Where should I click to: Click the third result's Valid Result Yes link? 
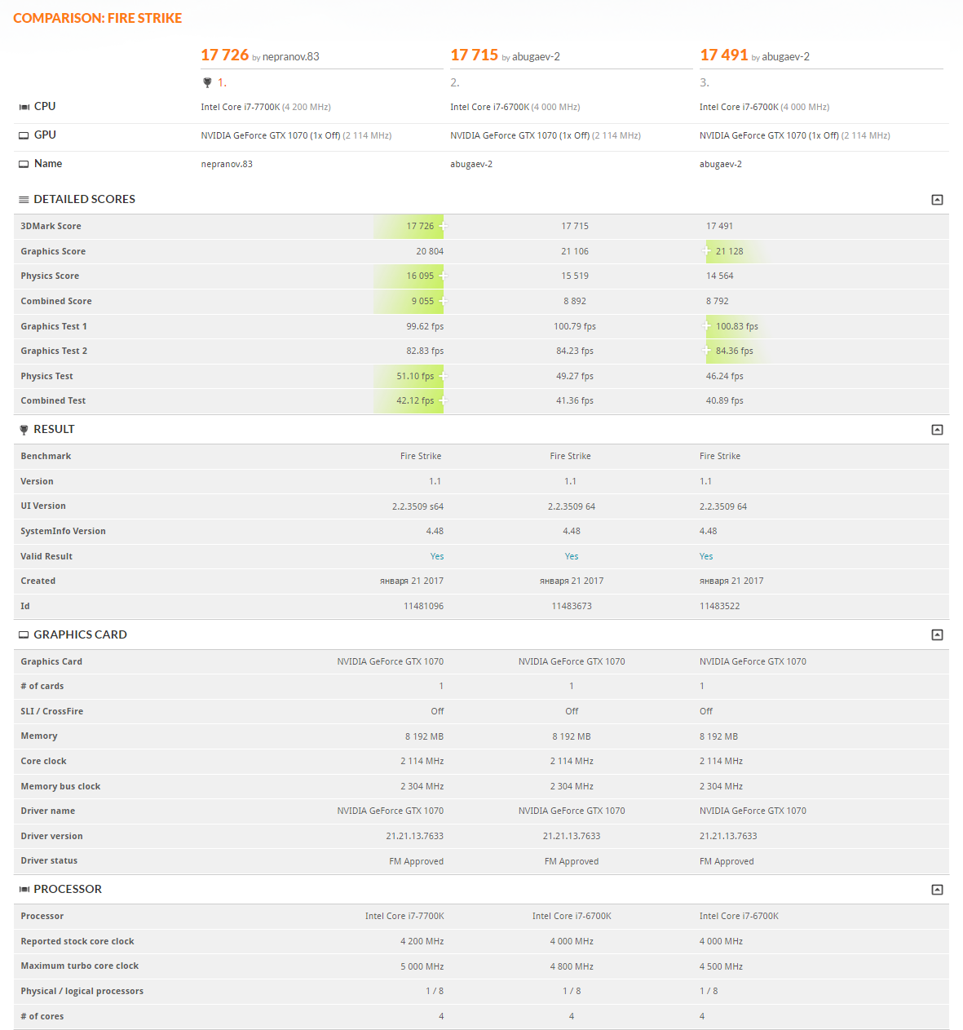pos(706,556)
